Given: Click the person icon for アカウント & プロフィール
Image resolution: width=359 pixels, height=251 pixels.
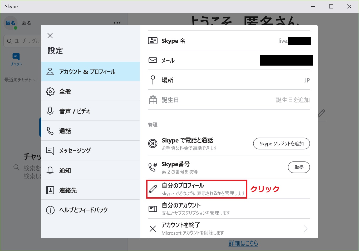Looking at the screenshot, I should pos(50,71).
